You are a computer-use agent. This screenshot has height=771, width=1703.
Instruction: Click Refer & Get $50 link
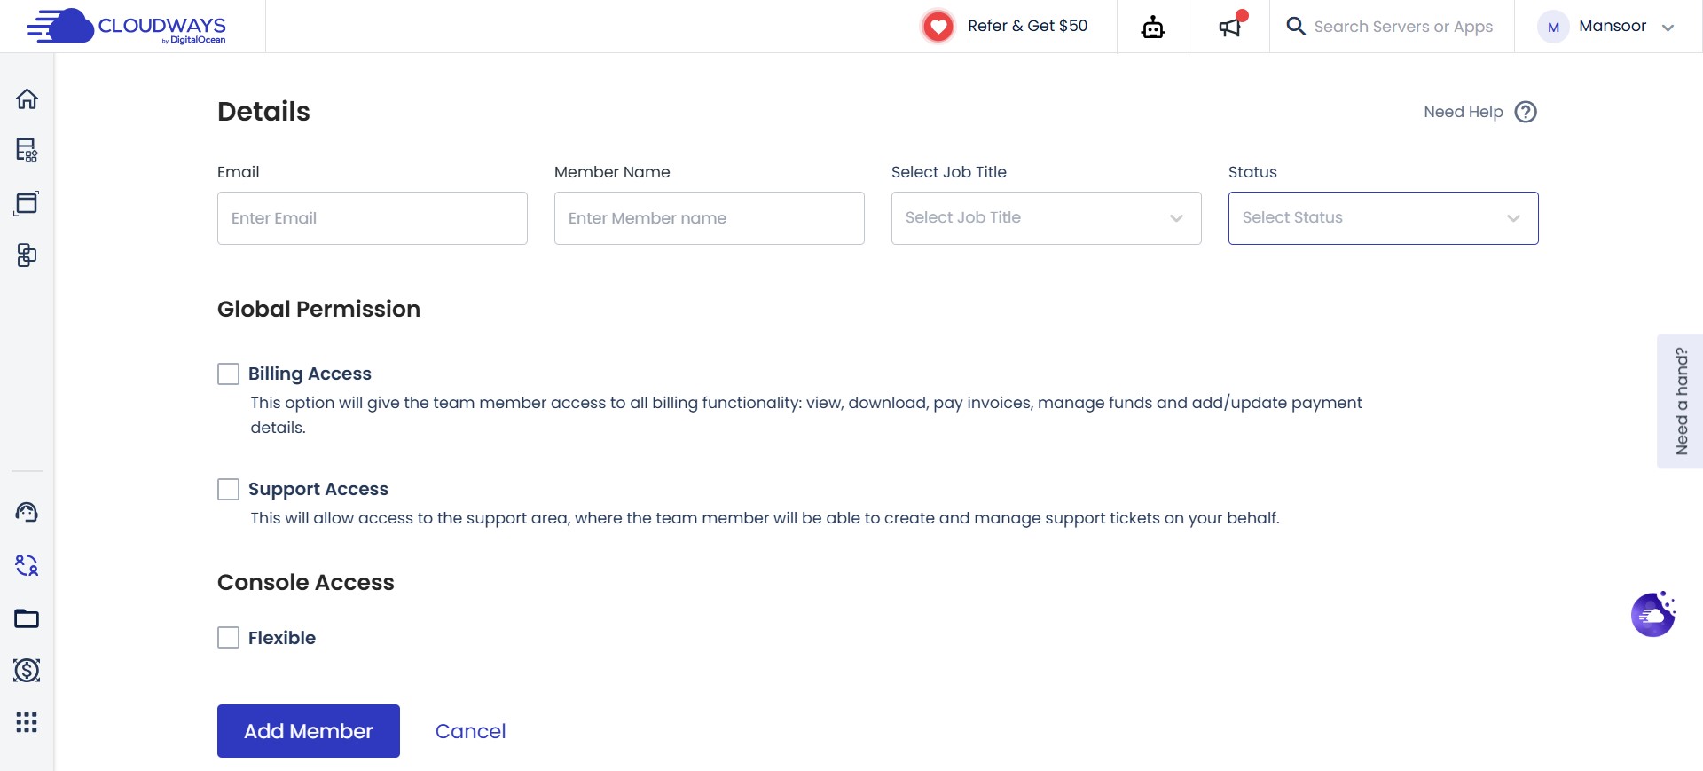[1027, 26]
